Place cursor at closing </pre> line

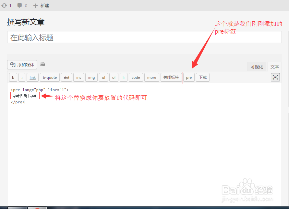tap(18, 102)
